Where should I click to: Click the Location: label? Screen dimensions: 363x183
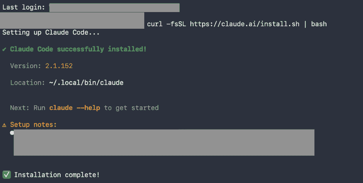[28, 83]
